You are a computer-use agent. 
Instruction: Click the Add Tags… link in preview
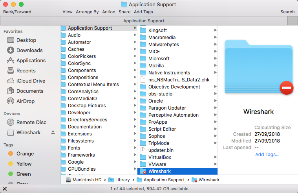[x=267, y=155]
